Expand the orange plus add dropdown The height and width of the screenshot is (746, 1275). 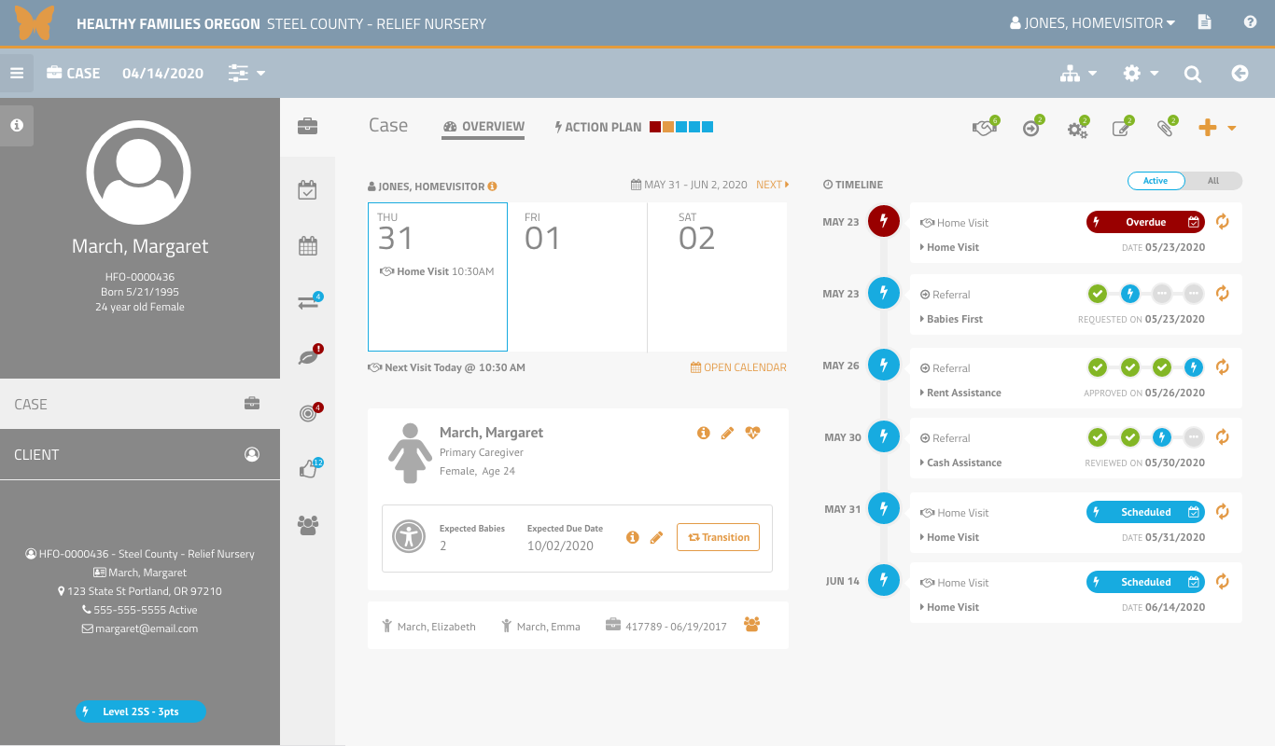pyautogui.click(x=1216, y=129)
